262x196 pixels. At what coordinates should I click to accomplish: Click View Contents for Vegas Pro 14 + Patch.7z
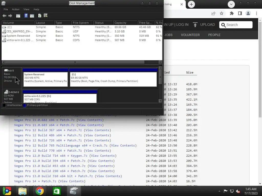72,181
